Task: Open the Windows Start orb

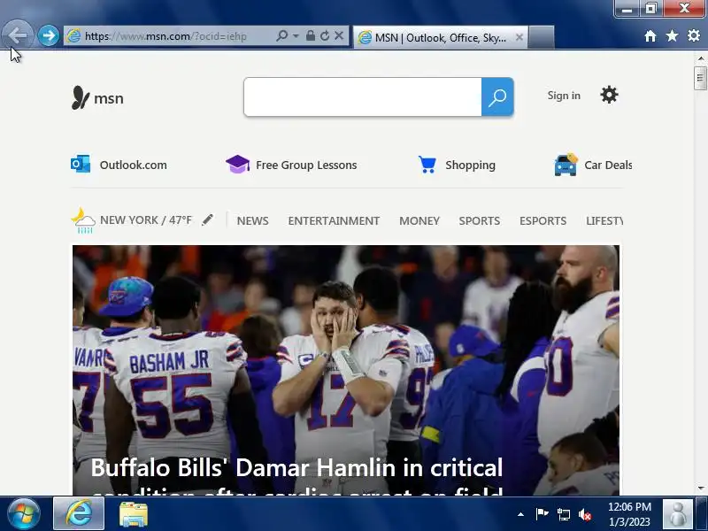Action: point(24,514)
